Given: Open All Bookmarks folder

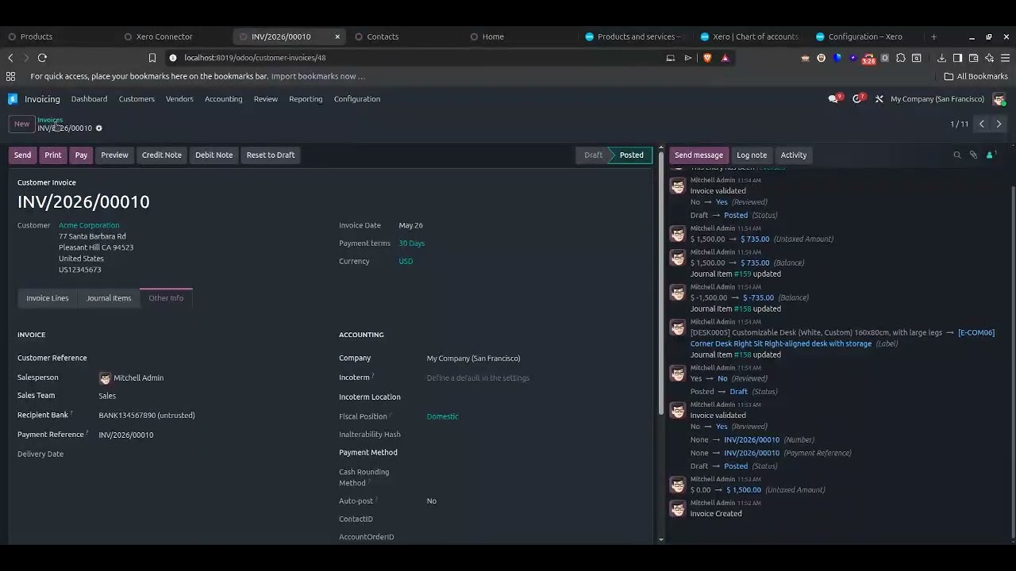Looking at the screenshot, I should [x=976, y=76].
